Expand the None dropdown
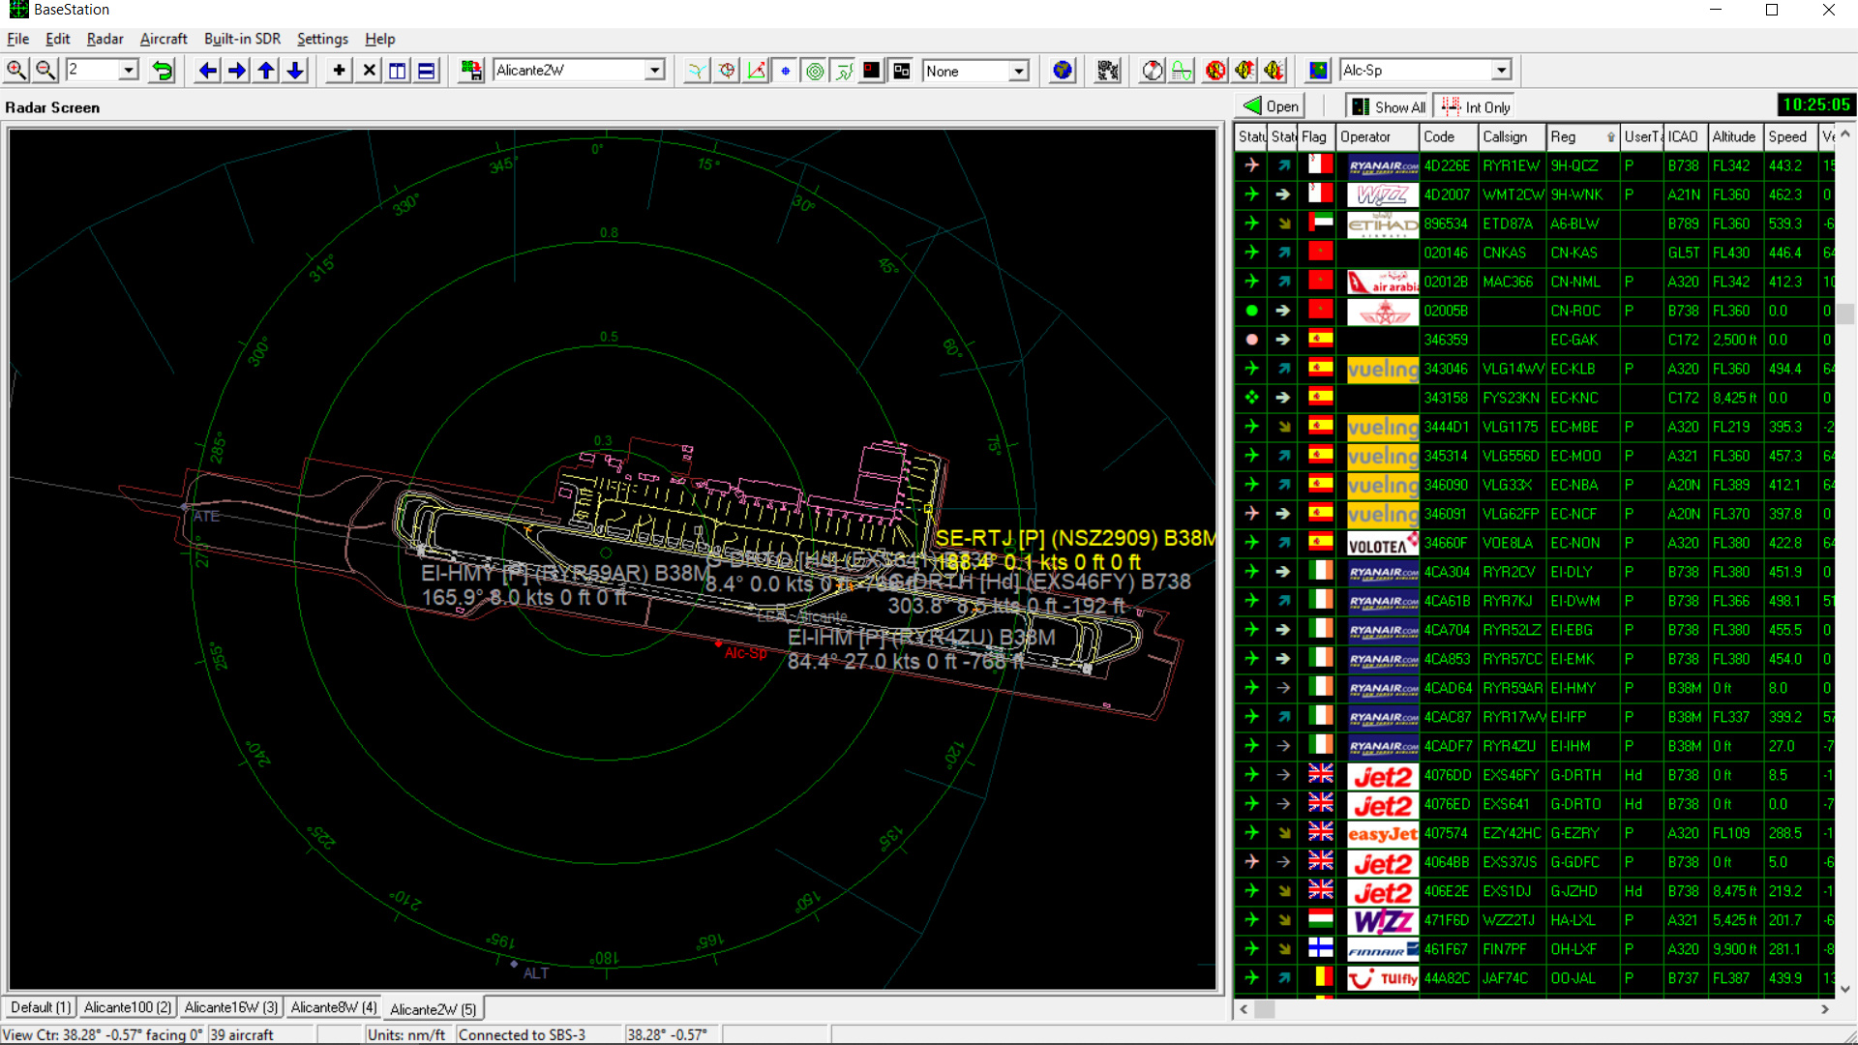 click(x=1018, y=71)
